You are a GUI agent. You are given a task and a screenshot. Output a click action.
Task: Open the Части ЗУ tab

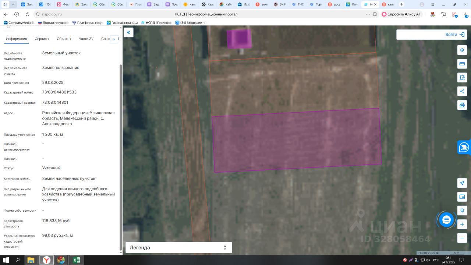tap(86, 39)
